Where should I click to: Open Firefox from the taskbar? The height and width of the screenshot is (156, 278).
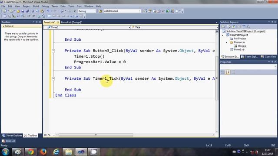click(43, 152)
